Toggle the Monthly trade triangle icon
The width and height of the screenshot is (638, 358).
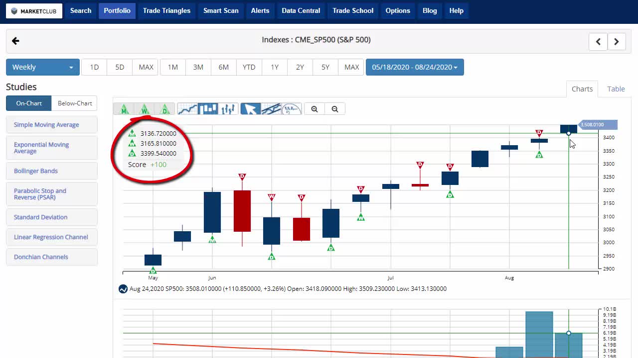[x=124, y=109]
